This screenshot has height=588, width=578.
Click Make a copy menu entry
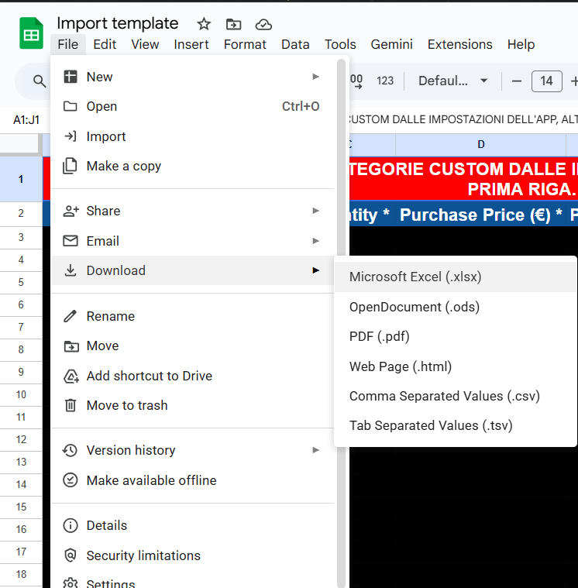(123, 166)
